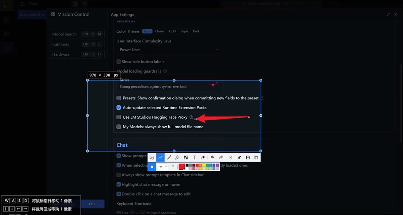
Task: Pick the orange color swatch
Action: 200,165
